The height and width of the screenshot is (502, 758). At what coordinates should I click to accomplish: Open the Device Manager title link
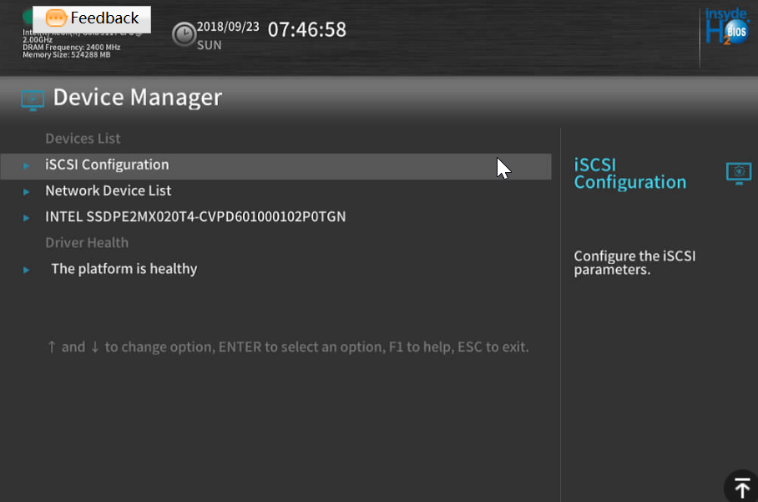coord(137,97)
